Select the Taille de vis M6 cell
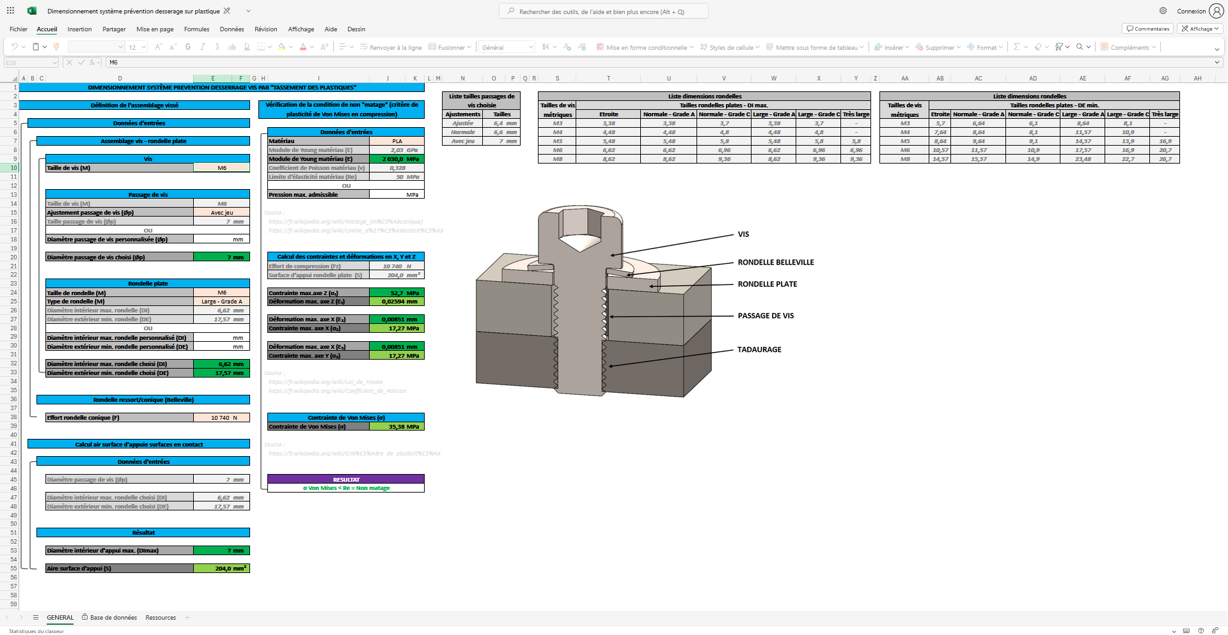1228x635 pixels. (x=221, y=168)
